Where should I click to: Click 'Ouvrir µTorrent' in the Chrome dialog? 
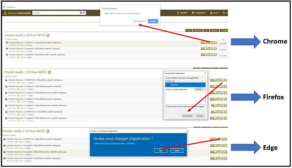click(139, 21)
